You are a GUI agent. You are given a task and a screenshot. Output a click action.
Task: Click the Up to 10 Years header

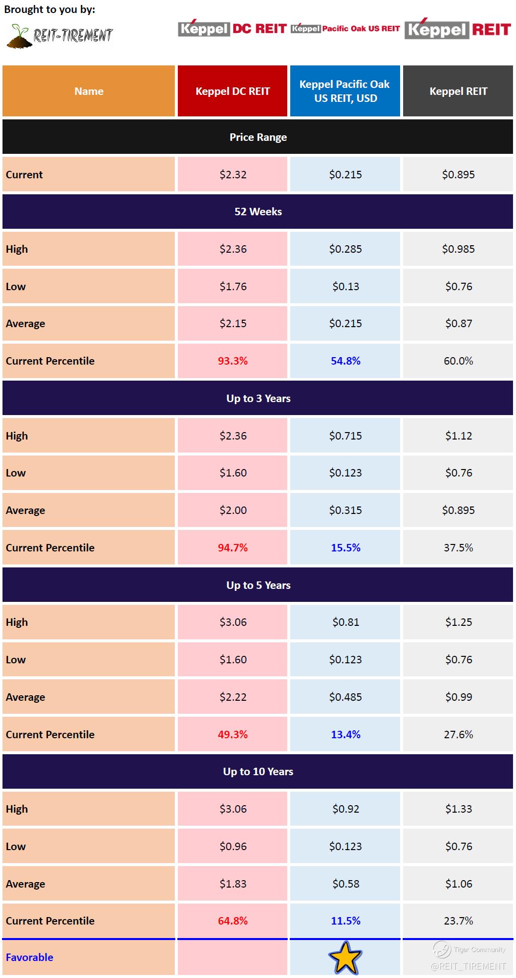(258, 772)
